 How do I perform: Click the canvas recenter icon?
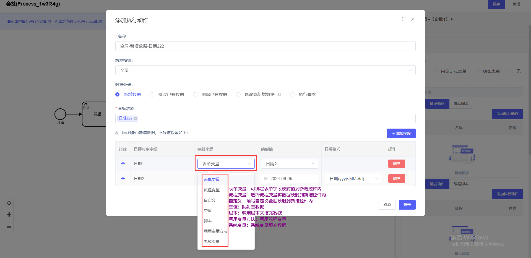(9, 203)
